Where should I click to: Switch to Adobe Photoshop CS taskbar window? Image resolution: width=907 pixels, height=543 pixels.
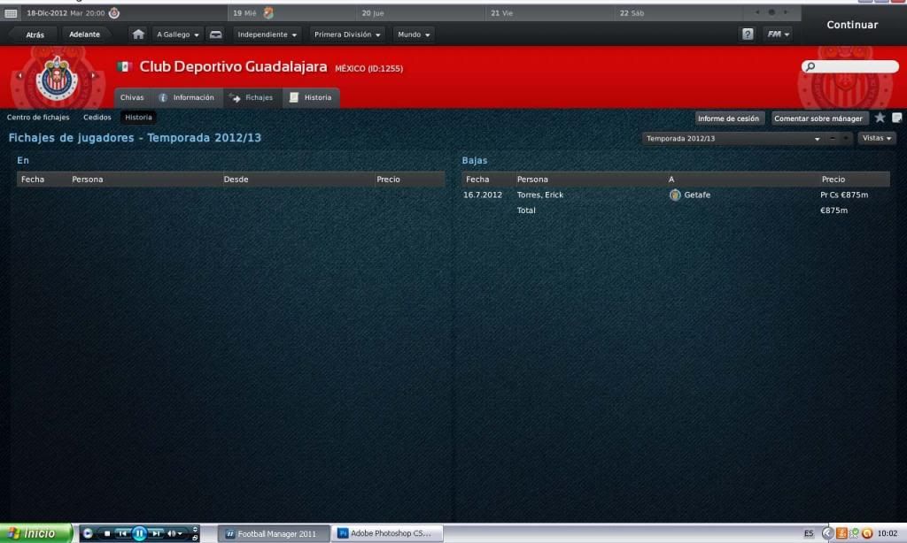[388, 534]
